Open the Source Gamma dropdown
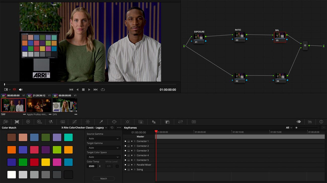Image resolution: width=327 pixels, height=183 pixels. click(103, 138)
